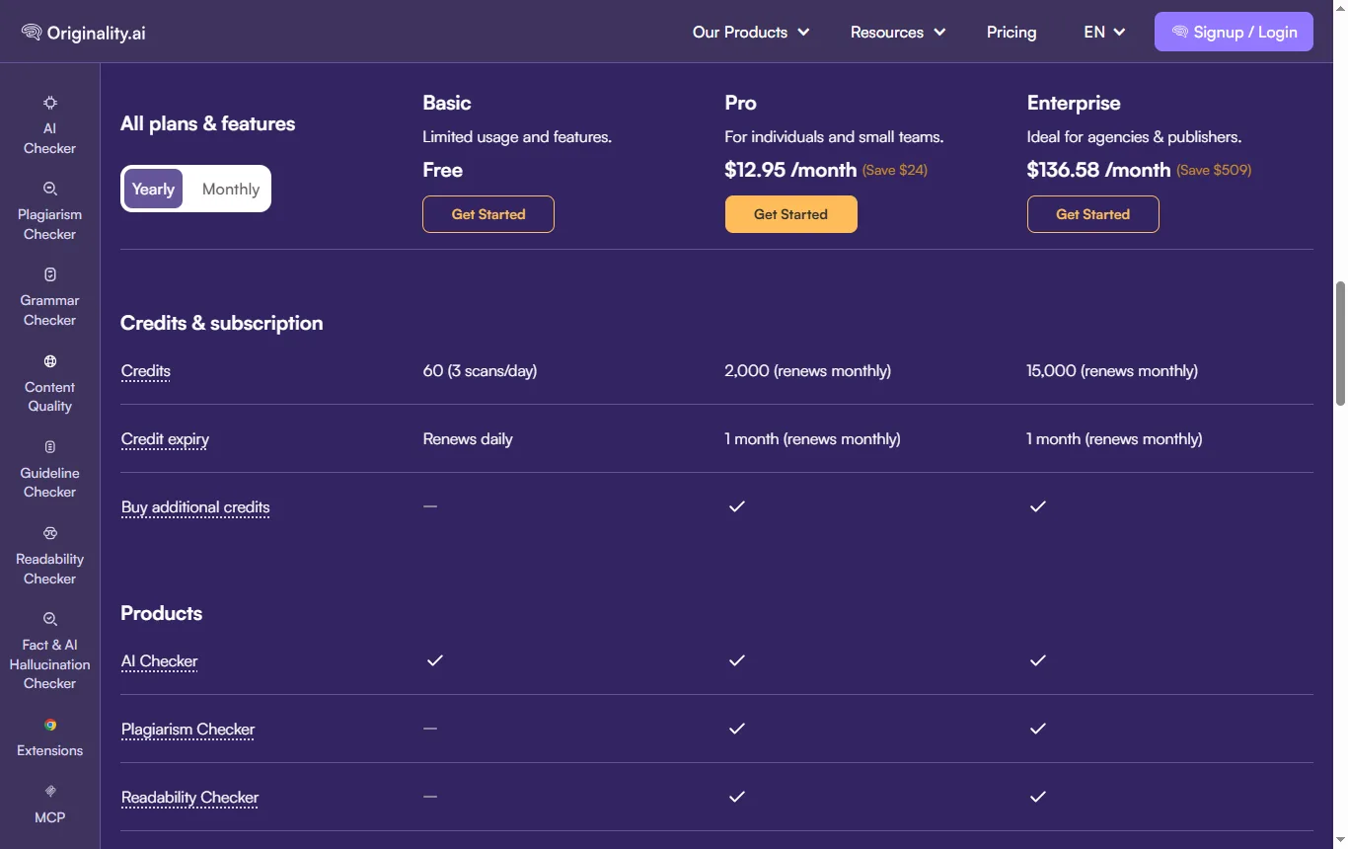Open the Grammar Checker sidebar icon
The height and width of the screenshot is (849, 1348).
click(x=50, y=274)
